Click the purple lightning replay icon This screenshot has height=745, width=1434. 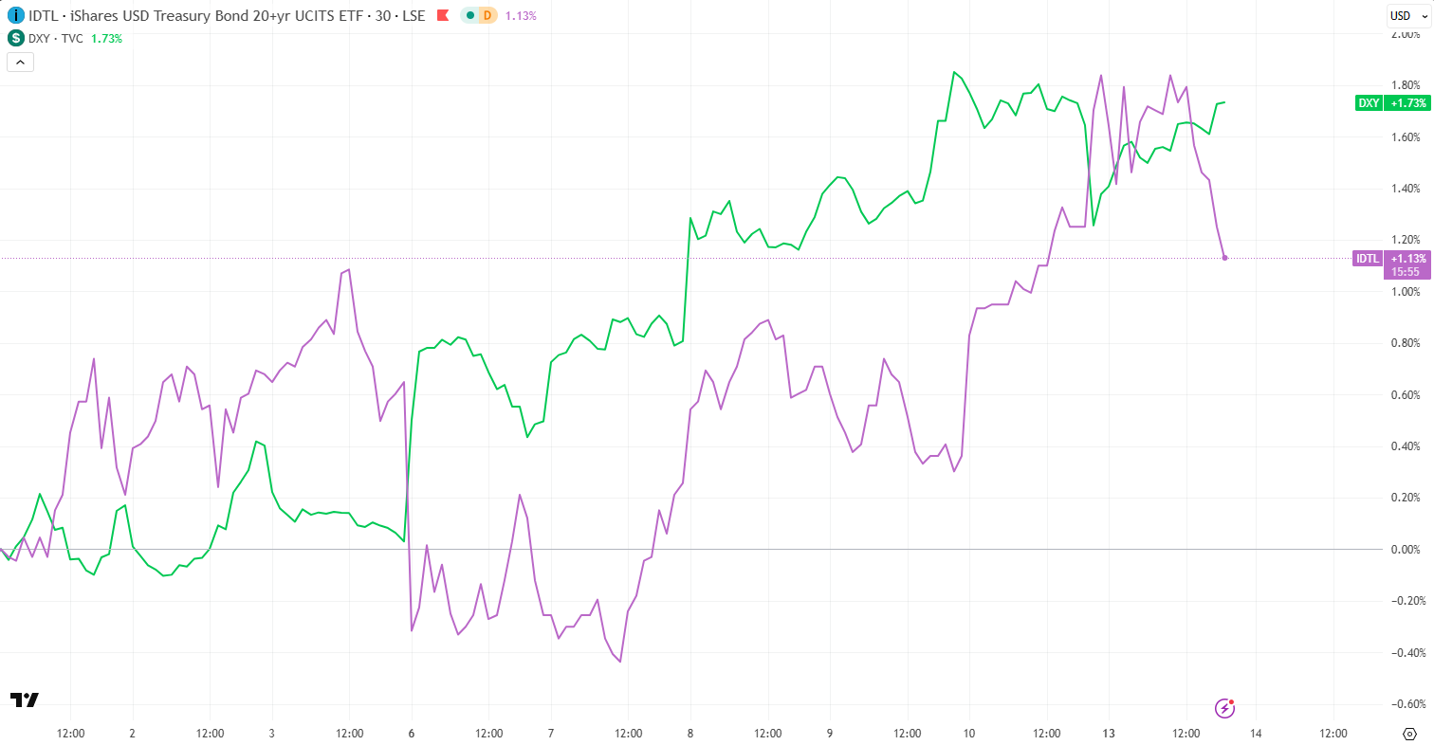[1225, 708]
